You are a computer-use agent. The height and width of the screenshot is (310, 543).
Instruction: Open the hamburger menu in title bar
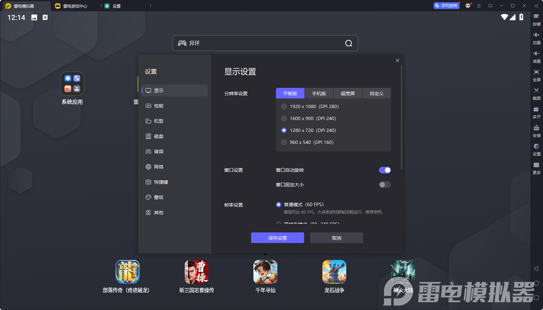(x=479, y=6)
